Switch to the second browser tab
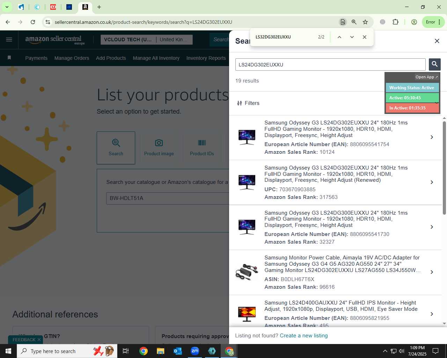Image resolution: width=447 pixels, height=358 pixels. (x=37, y=7)
